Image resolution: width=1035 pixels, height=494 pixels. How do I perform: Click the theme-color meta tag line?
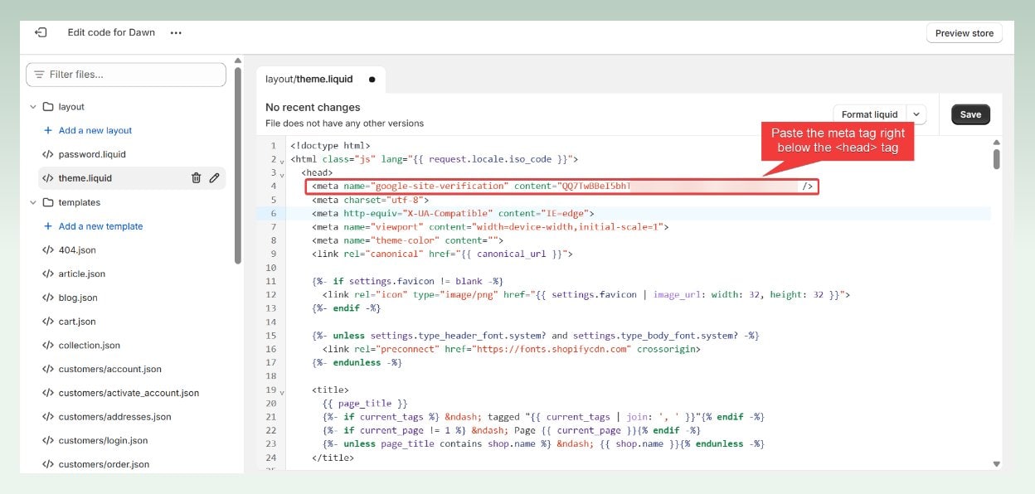(408, 240)
